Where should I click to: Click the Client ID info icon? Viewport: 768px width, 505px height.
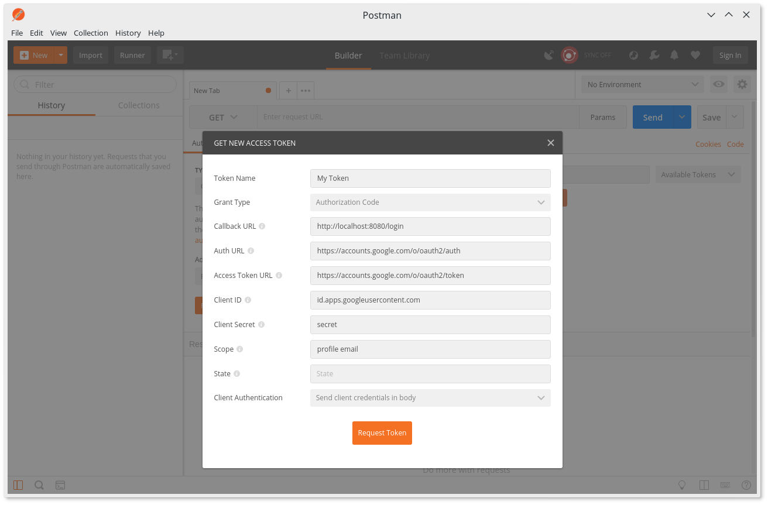248,300
